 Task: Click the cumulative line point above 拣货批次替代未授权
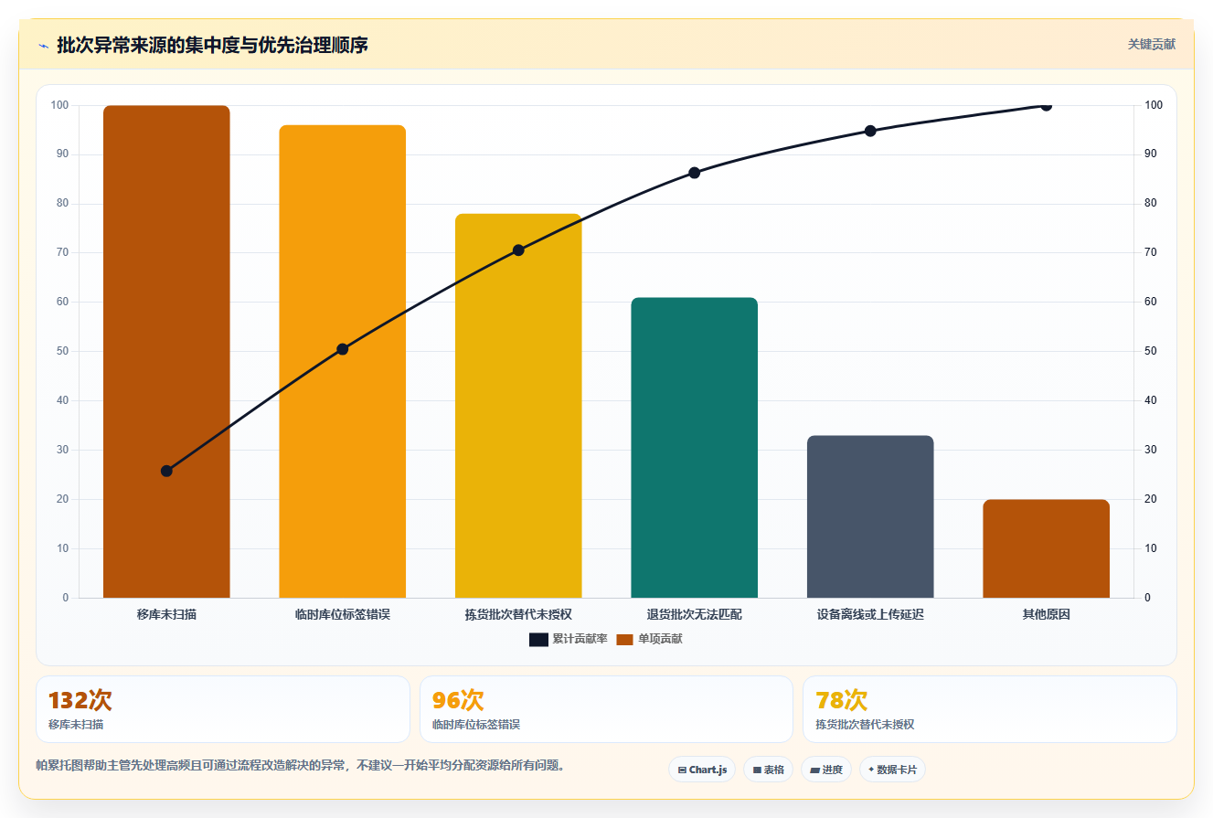pyautogui.click(x=518, y=250)
